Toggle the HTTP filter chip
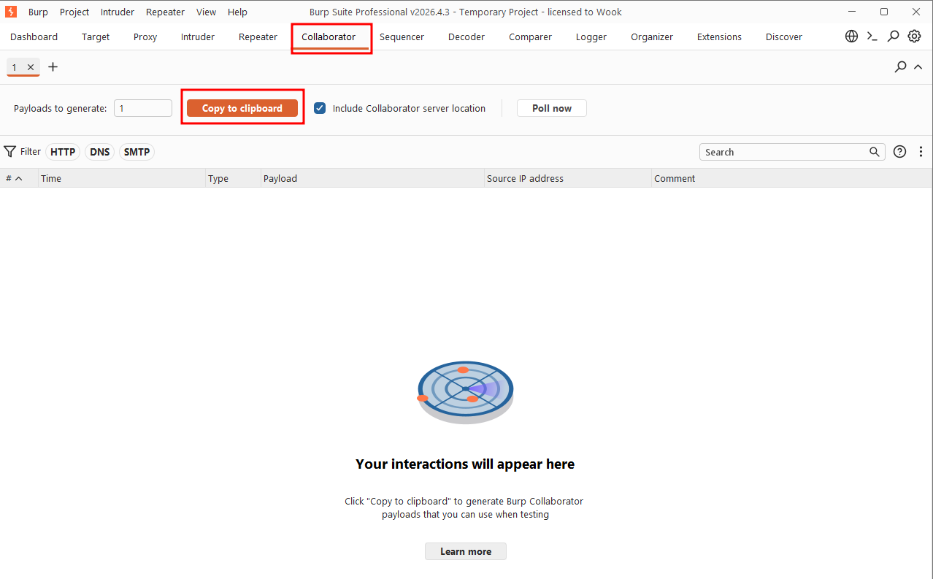The width and height of the screenshot is (933, 579). 63,152
